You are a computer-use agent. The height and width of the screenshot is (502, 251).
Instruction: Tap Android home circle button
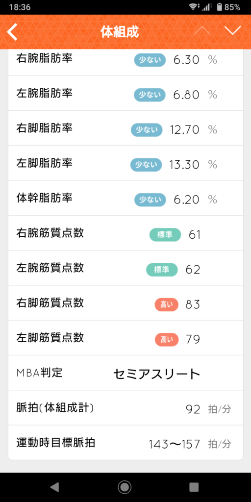point(125,487)
